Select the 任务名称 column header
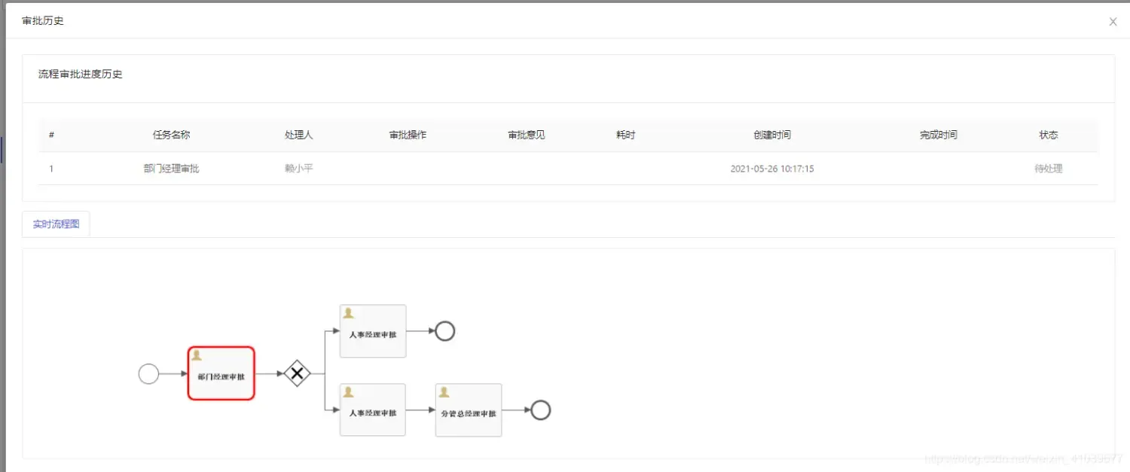Screen dimensions: 1130x472 171,135
